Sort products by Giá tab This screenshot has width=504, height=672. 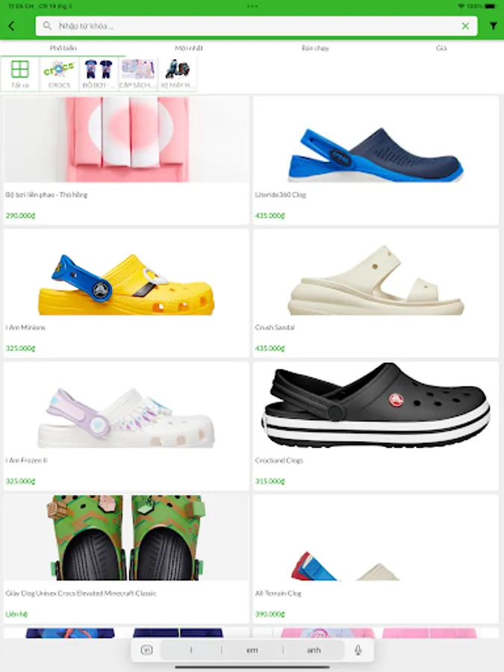point(441,48)
